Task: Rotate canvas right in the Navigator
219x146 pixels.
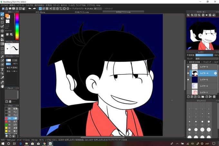Action: tap(210, 15)
